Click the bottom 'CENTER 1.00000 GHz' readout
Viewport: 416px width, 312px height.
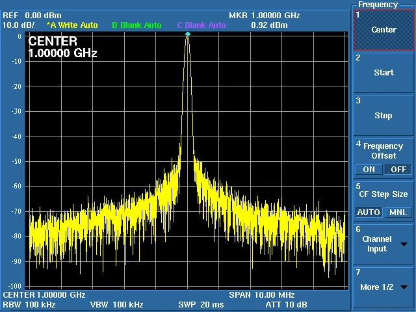pyautogui.click(x=44, y=294)
